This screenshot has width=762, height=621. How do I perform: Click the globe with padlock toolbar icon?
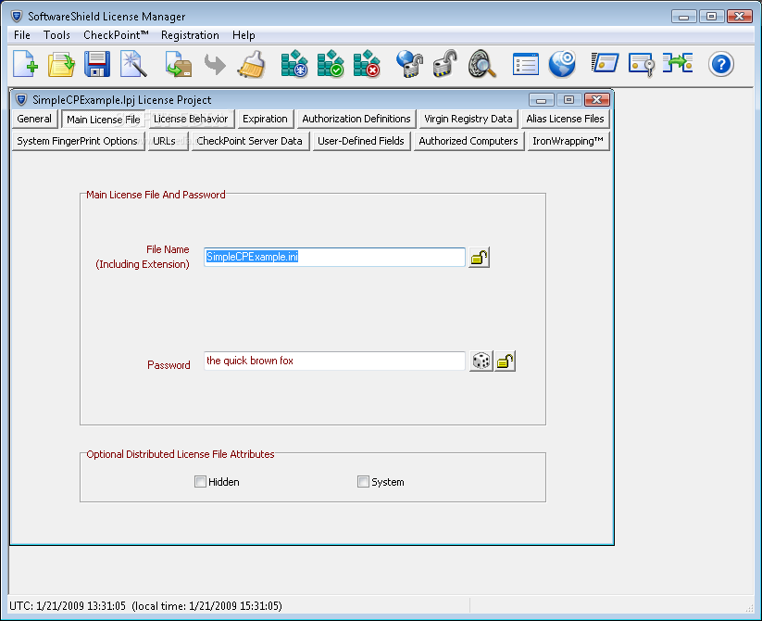pyautogui.click(x=409, y=64)
